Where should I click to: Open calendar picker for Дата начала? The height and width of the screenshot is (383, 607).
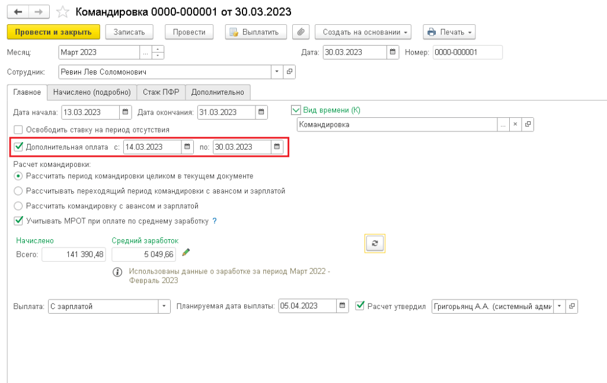pos(125,112)
